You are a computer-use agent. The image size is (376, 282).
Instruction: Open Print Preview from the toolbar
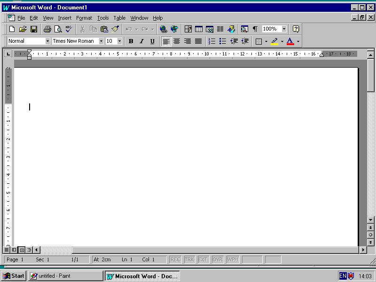click(x=58, y=29)
